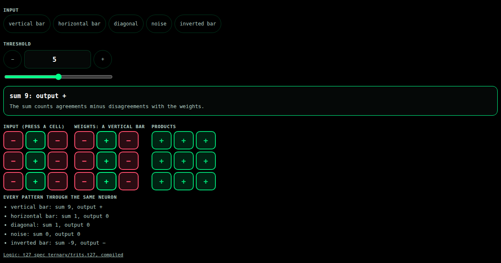The height and width of the screenshot is (263, 501).
Task: Select the vertical bar input pattern
Action: (x=27, y=24)
